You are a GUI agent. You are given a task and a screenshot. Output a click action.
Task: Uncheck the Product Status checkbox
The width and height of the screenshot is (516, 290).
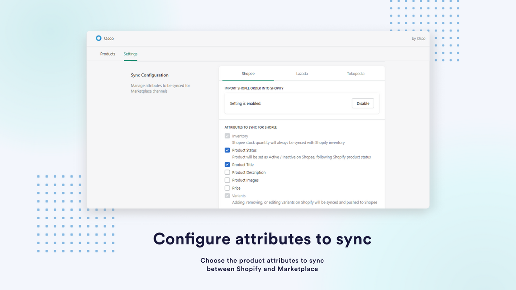(227, 150)
